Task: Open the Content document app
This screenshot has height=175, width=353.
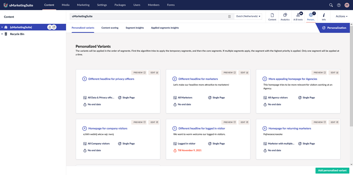Action: 272,17
